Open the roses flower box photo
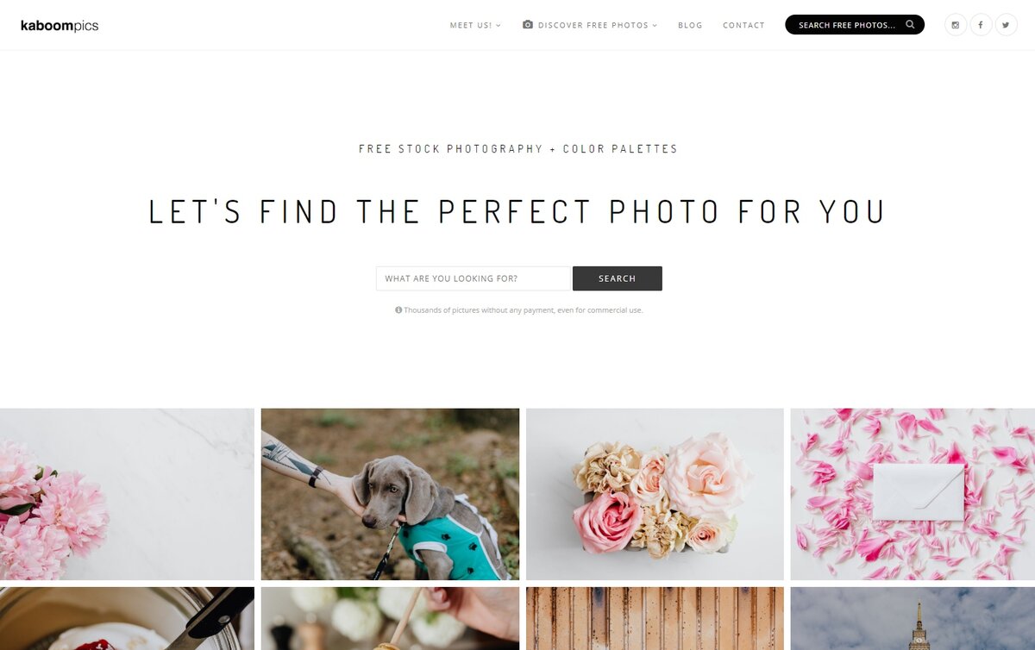The width and height of the screenshot is (1035, 650). pyautogui.click(x=655, y=494)
